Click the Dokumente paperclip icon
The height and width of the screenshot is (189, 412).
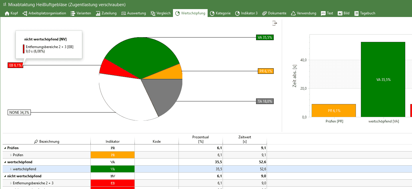[x=264, y=13]
